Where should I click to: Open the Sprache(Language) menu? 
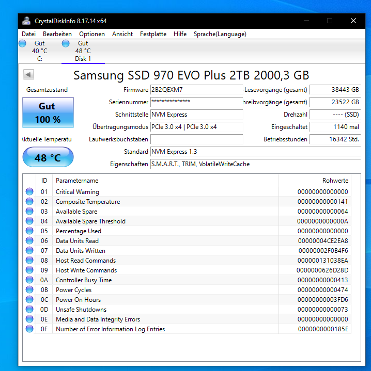220,34
